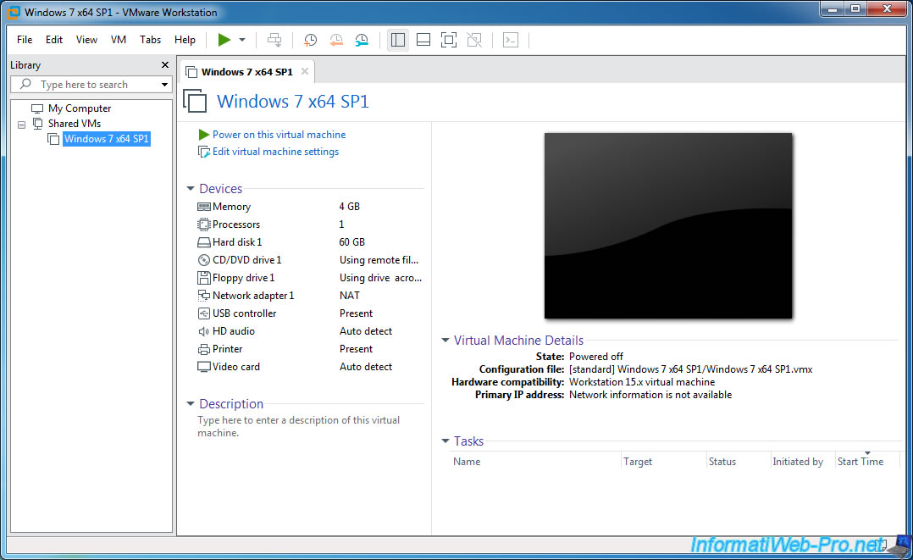Click the CD/DVD drive 1 device icon

[204, 260]
